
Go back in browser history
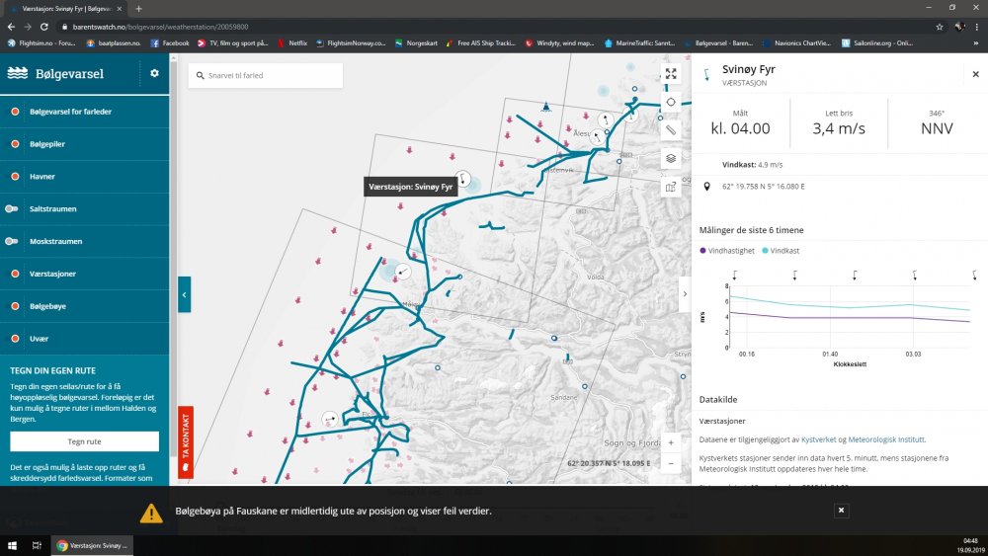[x=11, y=27]
